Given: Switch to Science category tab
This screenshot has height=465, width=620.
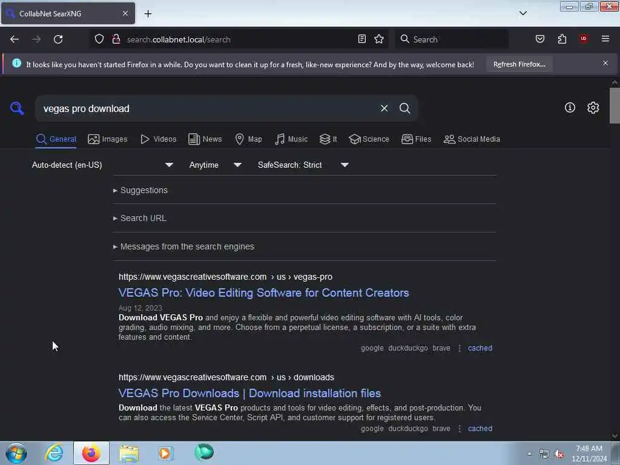Looking at the screenshot, I should (x=369, y=139).
